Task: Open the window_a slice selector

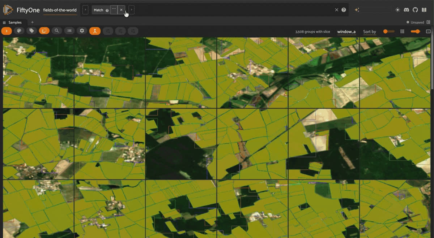Action: click(346, 32)
